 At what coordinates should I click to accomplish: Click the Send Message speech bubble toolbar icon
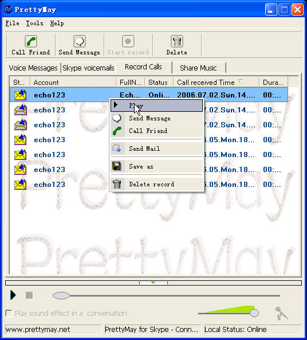tap(80, 41)
